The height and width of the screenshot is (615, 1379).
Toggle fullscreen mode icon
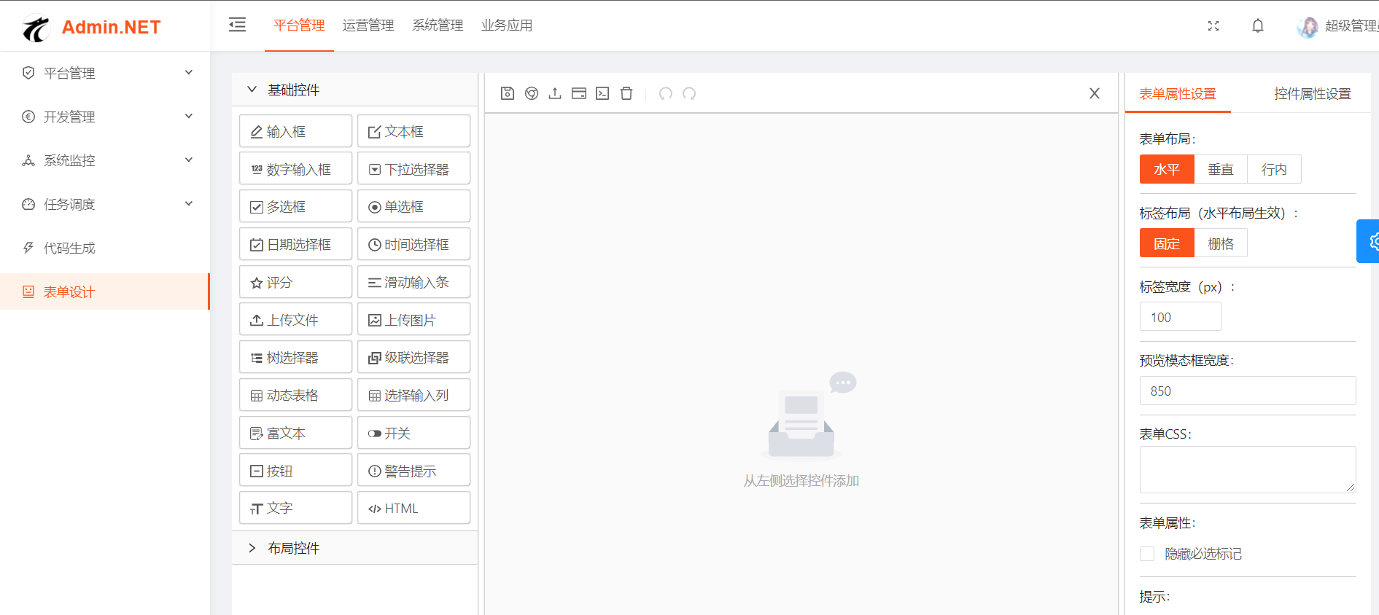[1213, 26]
